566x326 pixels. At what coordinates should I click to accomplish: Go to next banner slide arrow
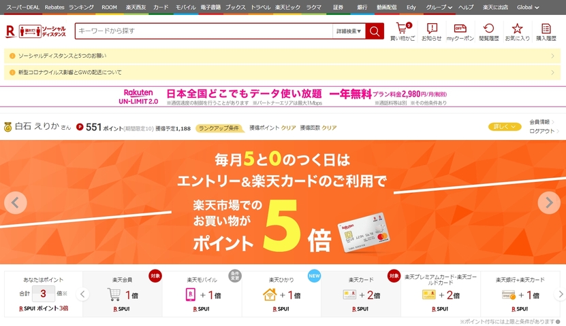tap(549, 202)
